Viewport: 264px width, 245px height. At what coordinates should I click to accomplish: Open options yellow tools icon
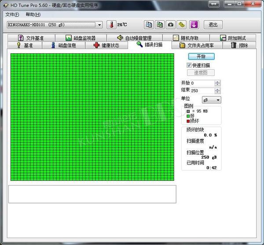coord(181,25)
